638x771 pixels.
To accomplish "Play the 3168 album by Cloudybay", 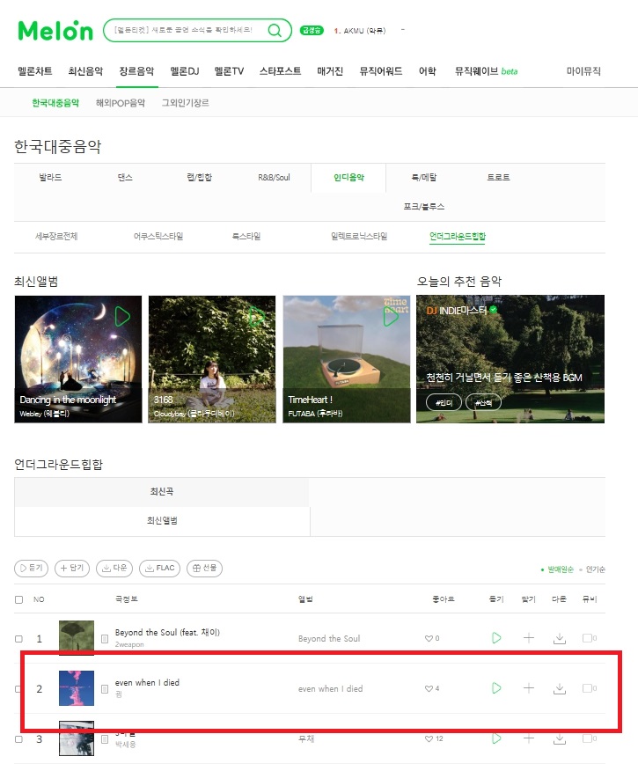I will (x=256, y=316).
